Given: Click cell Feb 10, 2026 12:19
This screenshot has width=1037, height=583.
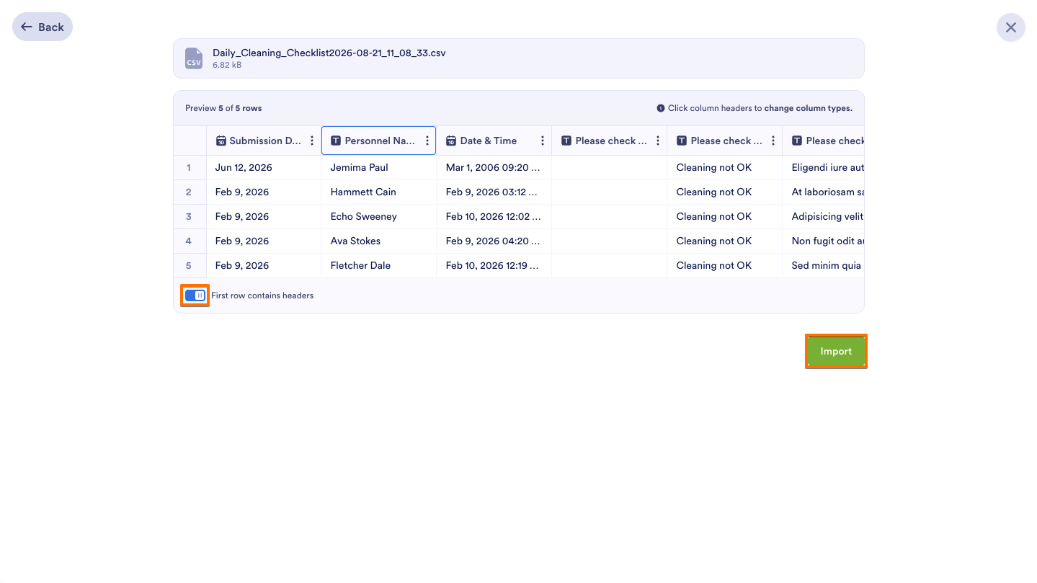Looking at the screenshot, I should click(x=494, y=265).
